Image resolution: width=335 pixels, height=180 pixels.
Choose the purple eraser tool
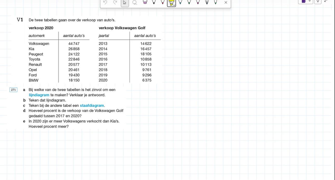[x=145, y=2]
